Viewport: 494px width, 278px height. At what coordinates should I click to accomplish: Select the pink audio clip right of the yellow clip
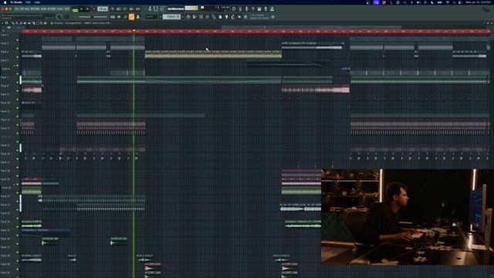coord(316,90)
